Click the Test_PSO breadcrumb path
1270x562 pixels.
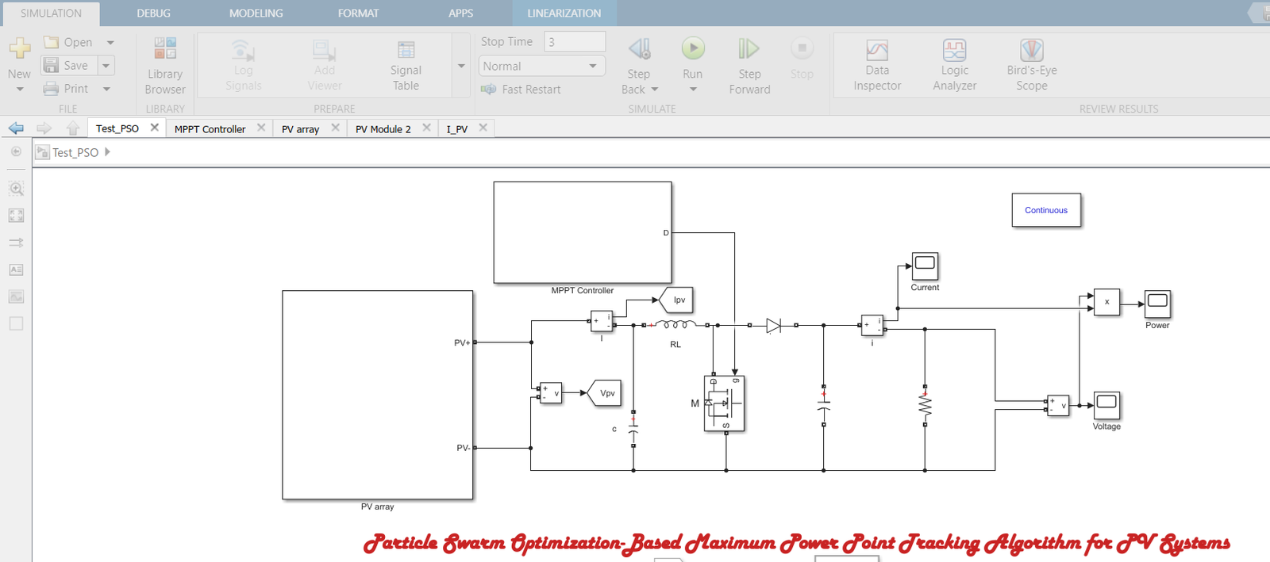(x=75, y=152)
